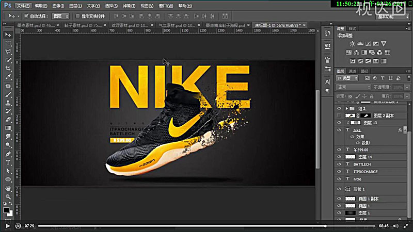Switch to the 样式 styles tab
This screenshot has height=232, width=413.
coord(352,29)
